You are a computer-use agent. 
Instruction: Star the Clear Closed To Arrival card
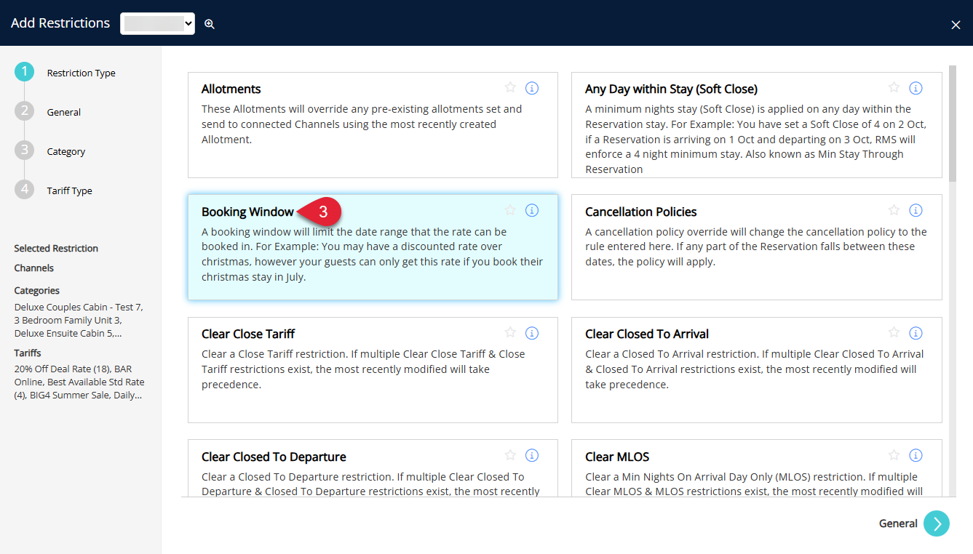click(894, 332)
